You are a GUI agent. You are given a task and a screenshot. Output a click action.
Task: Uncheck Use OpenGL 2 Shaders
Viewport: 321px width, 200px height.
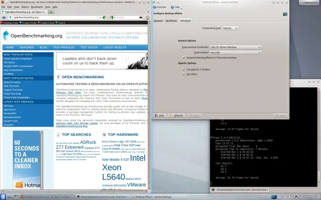coord(183,69)
